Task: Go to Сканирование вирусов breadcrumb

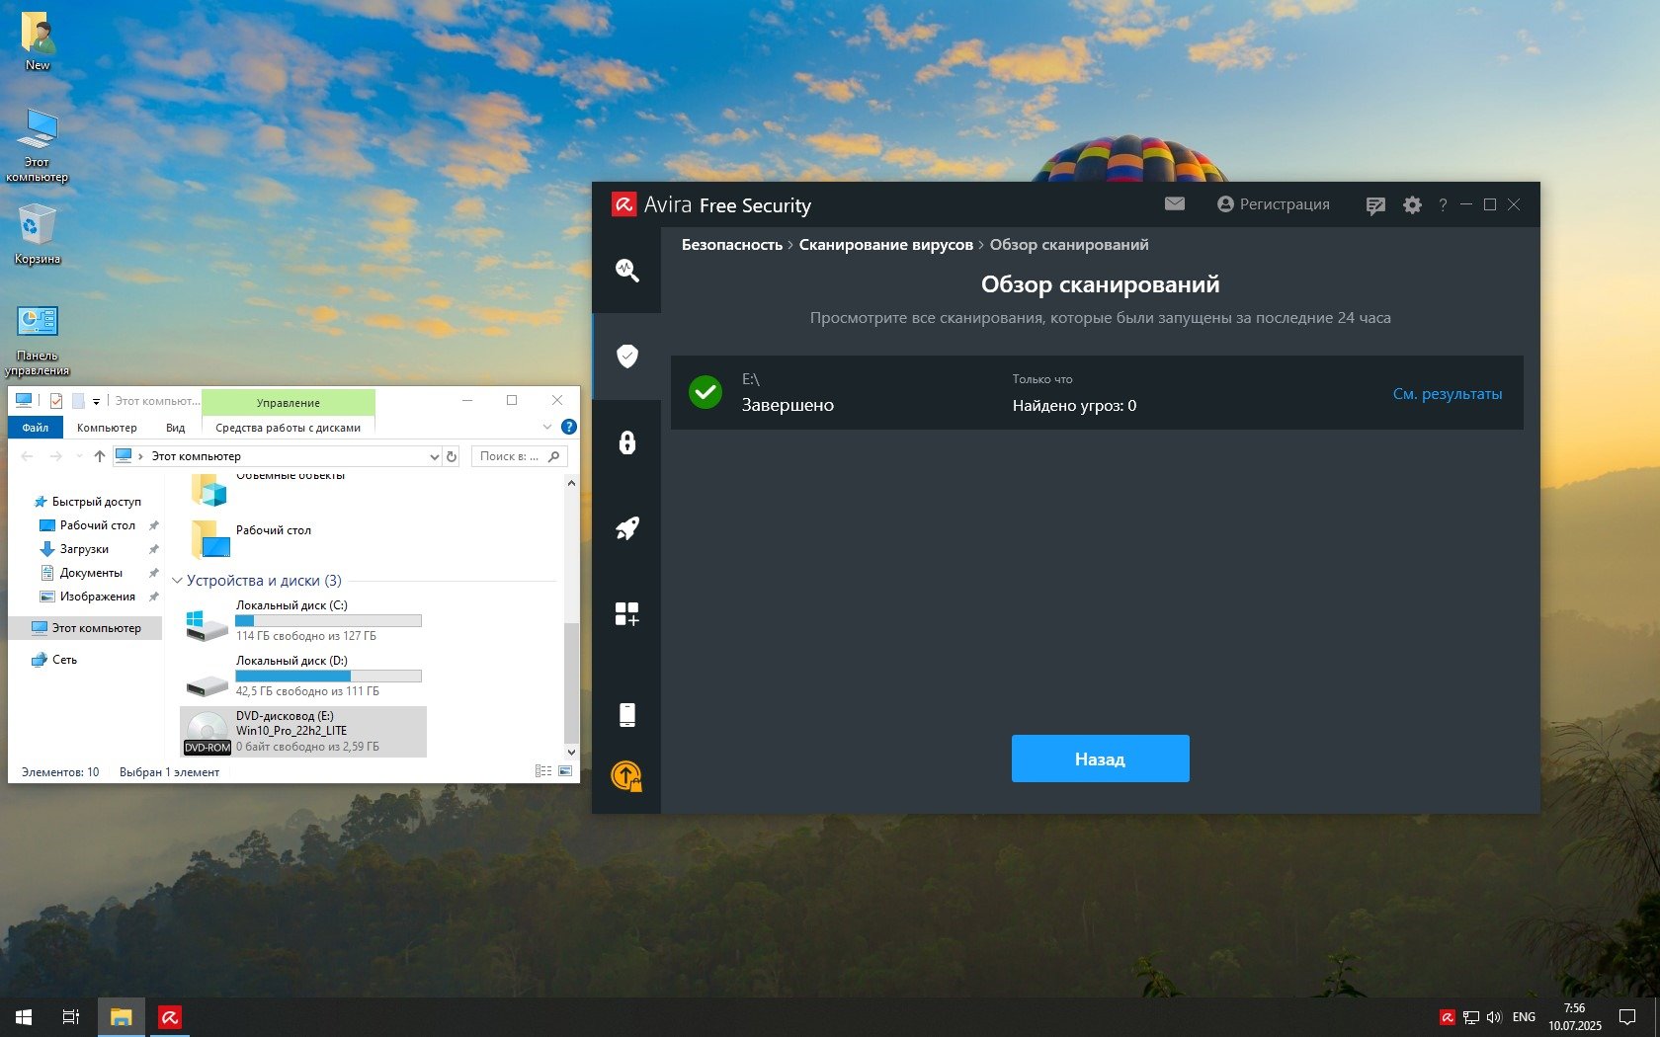Action: pos(885,245)
